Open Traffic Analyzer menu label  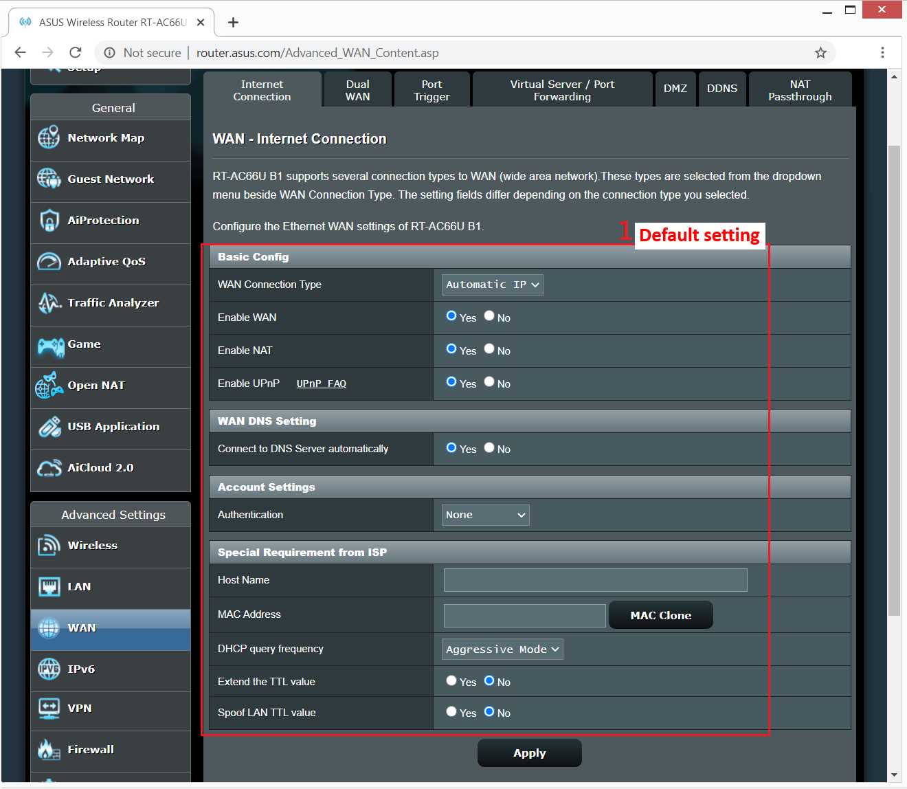pyautogui.click(x=113, y=302)
